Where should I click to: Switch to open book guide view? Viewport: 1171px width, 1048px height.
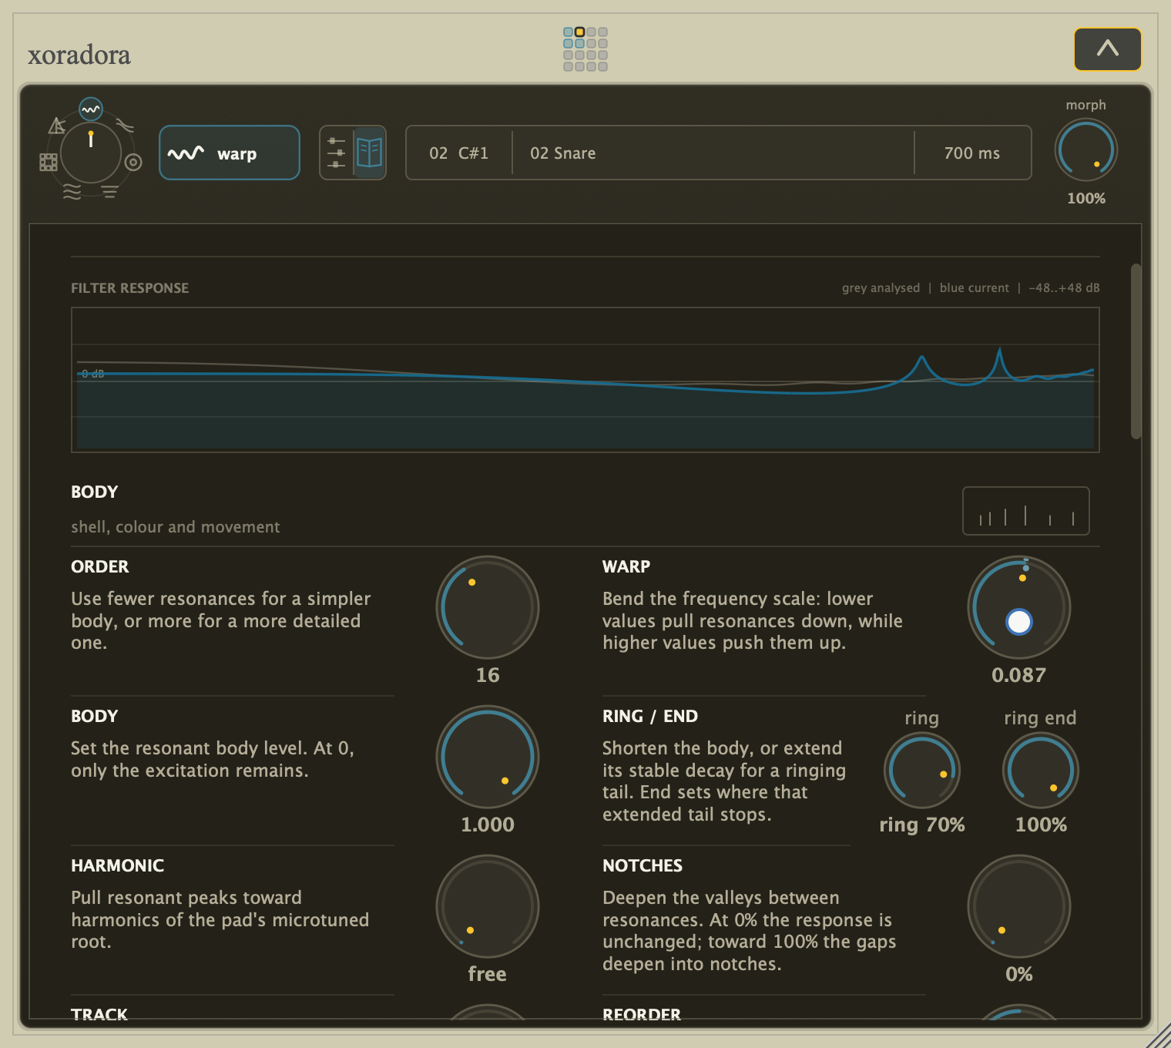[x=370, y=153]
